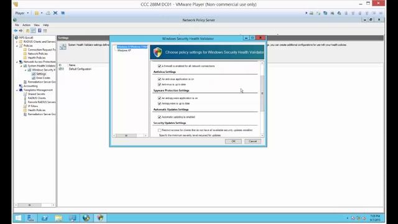Screen dimensions: 398x224
Task: Check Restrict access for clients without security updates
Action: (159, 130)
